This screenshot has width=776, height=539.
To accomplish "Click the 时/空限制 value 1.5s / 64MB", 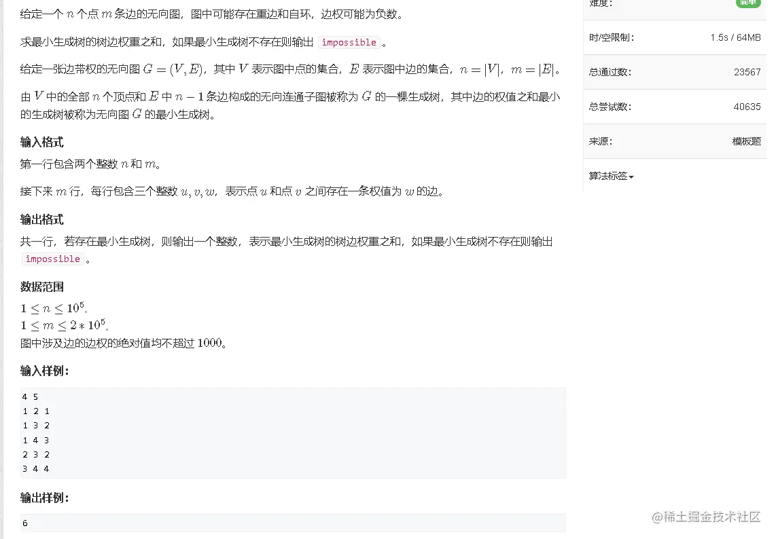I will coord(735,37).
